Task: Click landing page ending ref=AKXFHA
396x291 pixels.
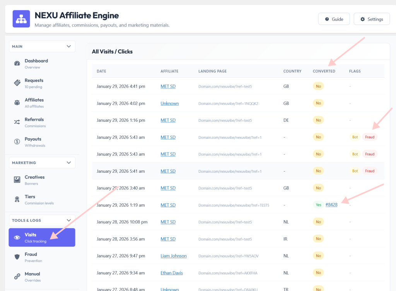Action: 228,273
